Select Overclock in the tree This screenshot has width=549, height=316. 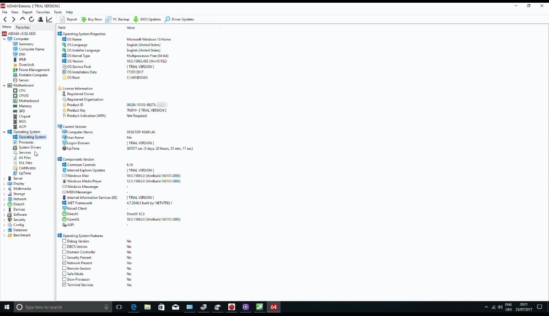(27, 65)
